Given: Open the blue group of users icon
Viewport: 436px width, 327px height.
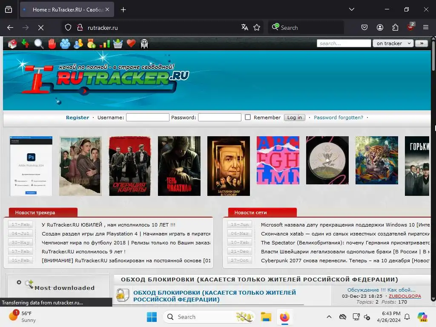Looking at the screenshot, I should pos(65,44).
